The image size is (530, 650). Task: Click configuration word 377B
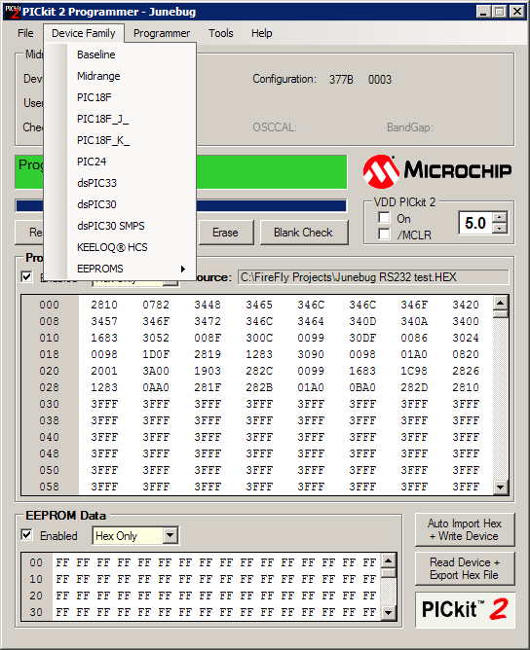pos(341,80)
